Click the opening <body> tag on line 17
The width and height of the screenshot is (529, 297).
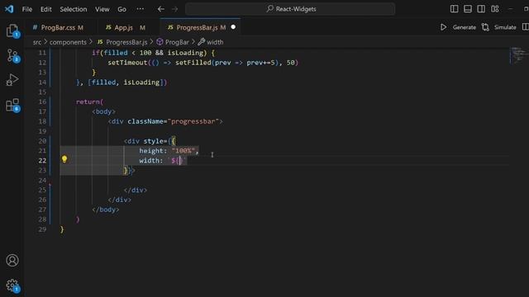pyautogui.click(x=103, y=111)
